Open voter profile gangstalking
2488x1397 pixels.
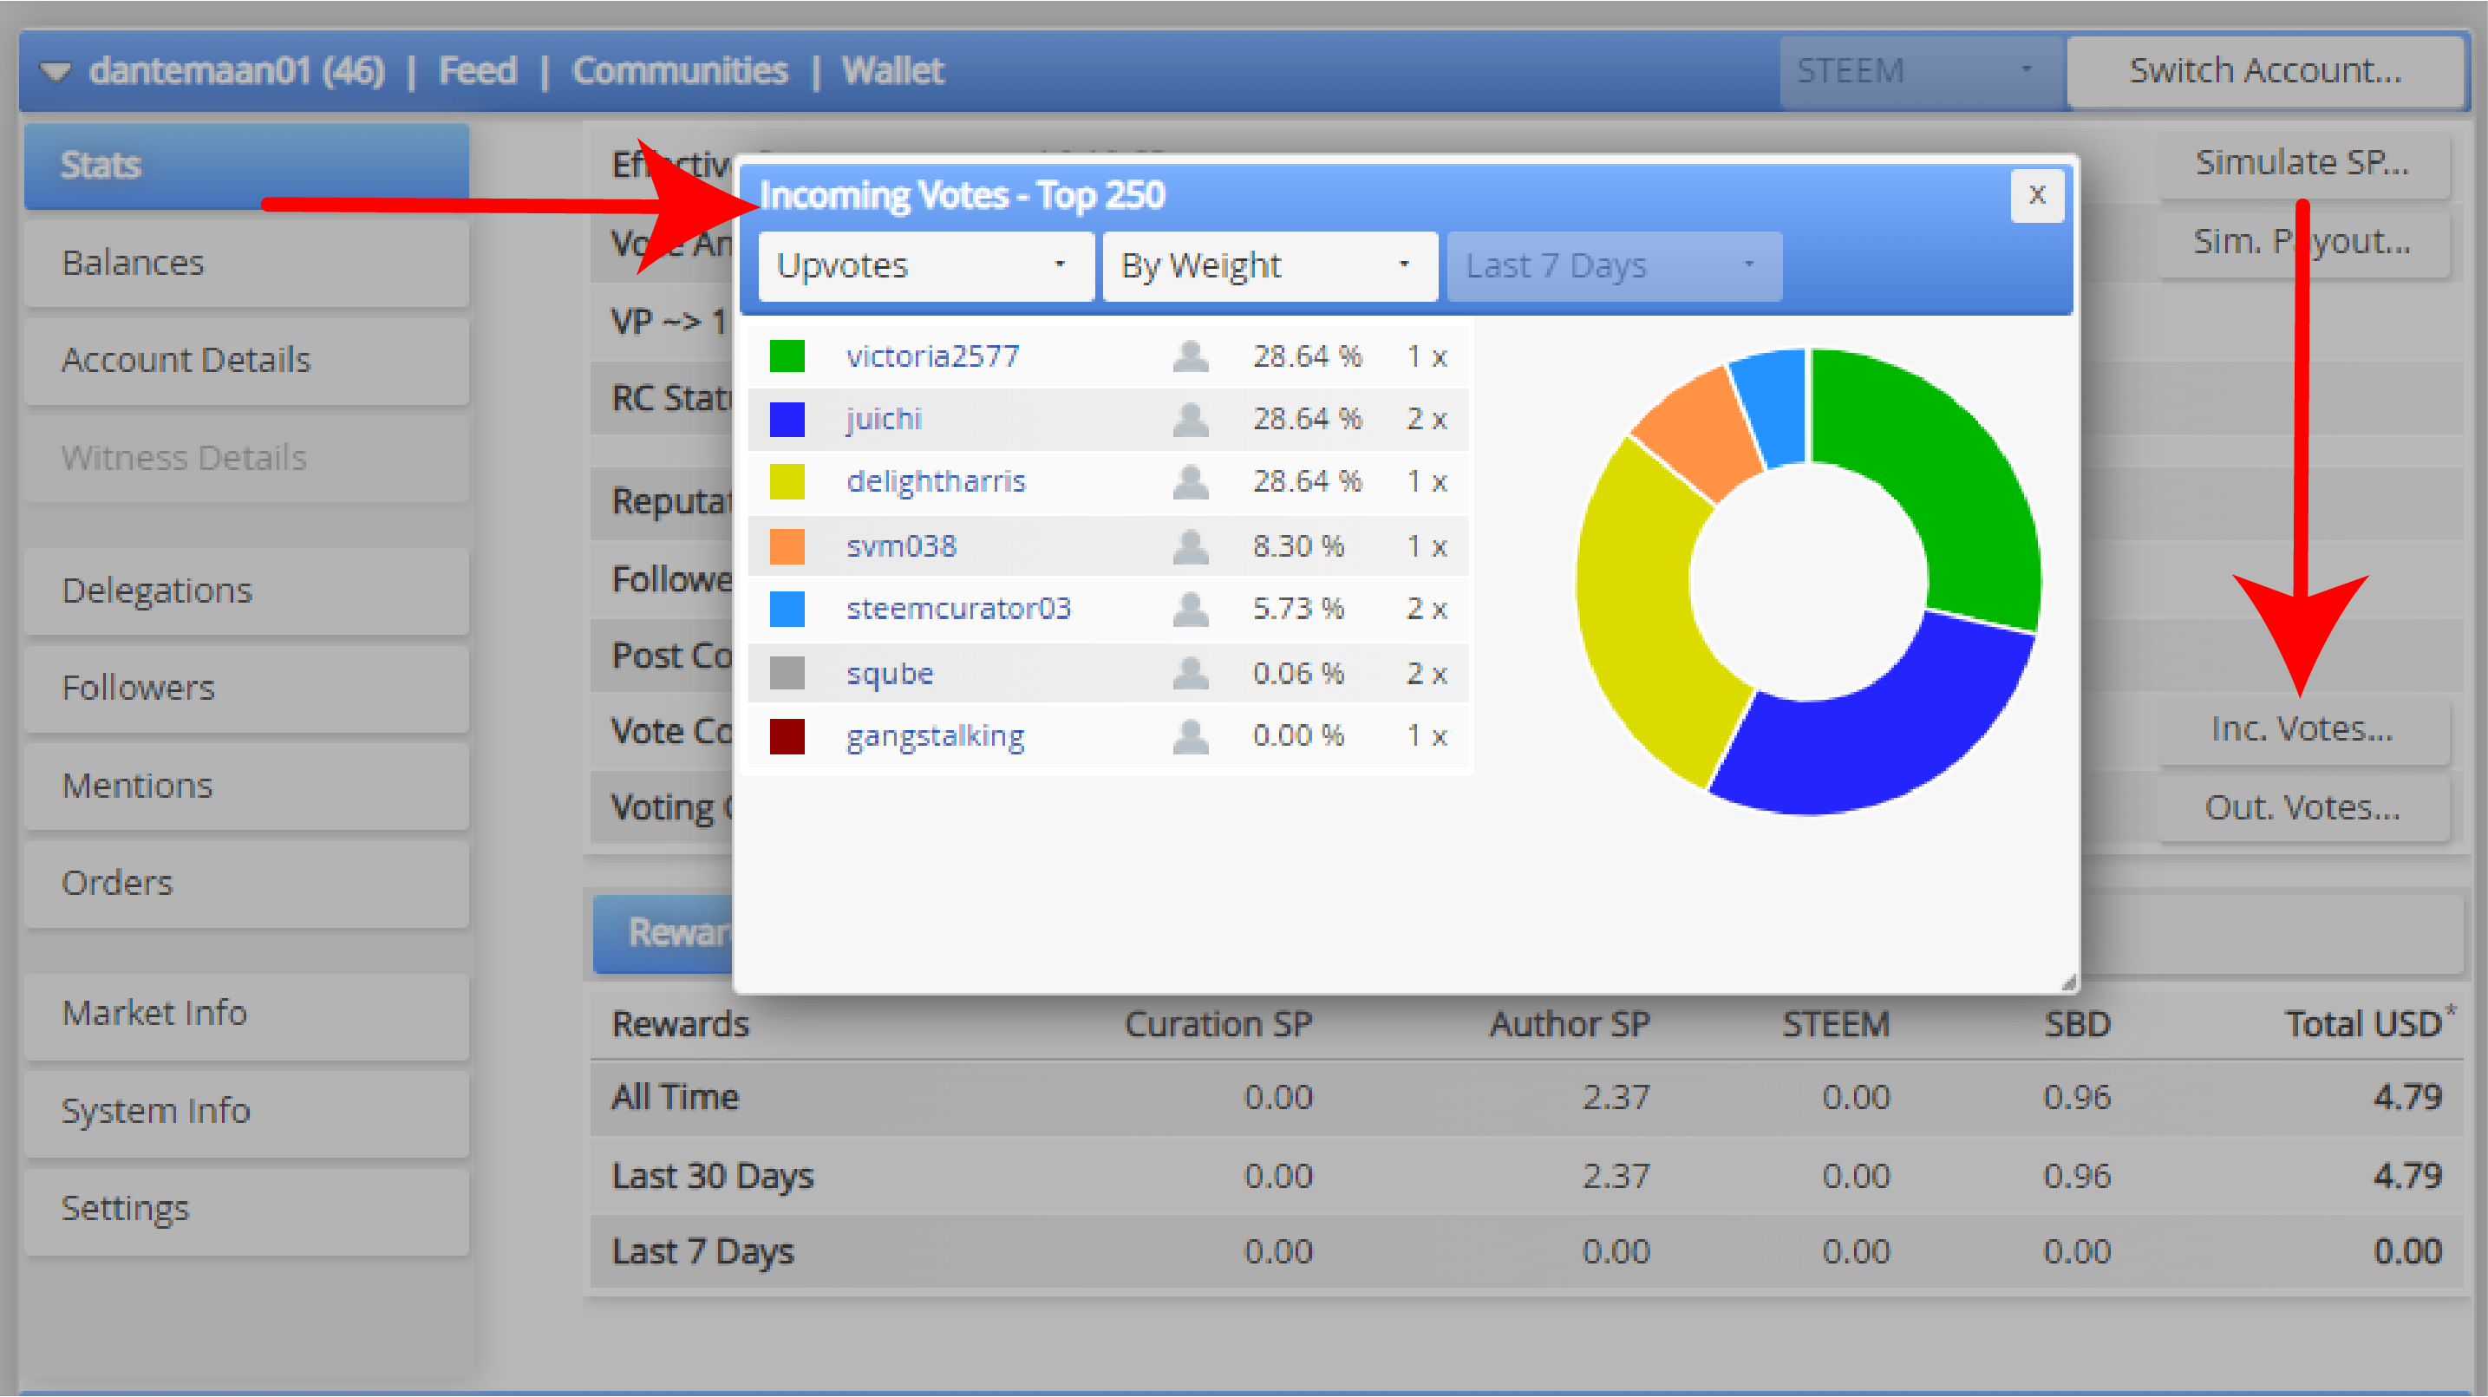click(x=935, y=735)
